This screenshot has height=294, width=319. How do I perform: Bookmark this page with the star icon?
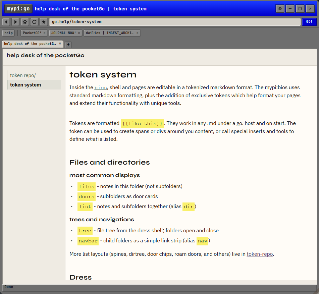click(x=44, y=22)
